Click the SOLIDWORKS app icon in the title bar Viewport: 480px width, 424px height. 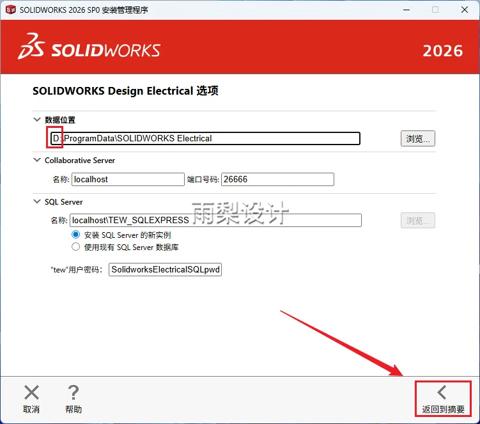(x=11, y=10)
